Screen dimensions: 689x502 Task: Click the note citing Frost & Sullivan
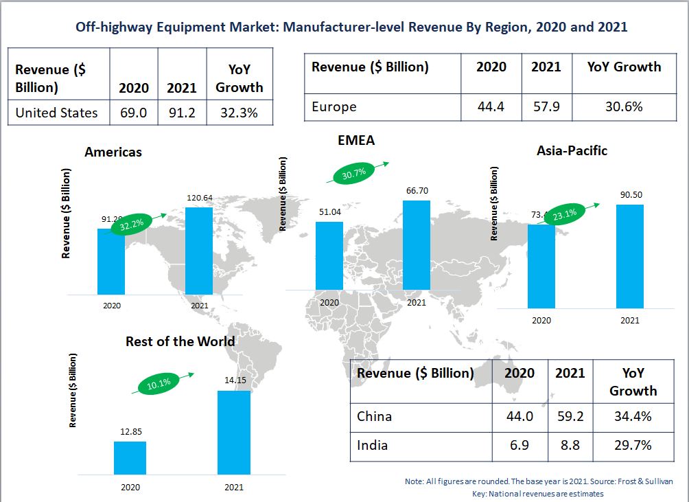click(539, 481)
